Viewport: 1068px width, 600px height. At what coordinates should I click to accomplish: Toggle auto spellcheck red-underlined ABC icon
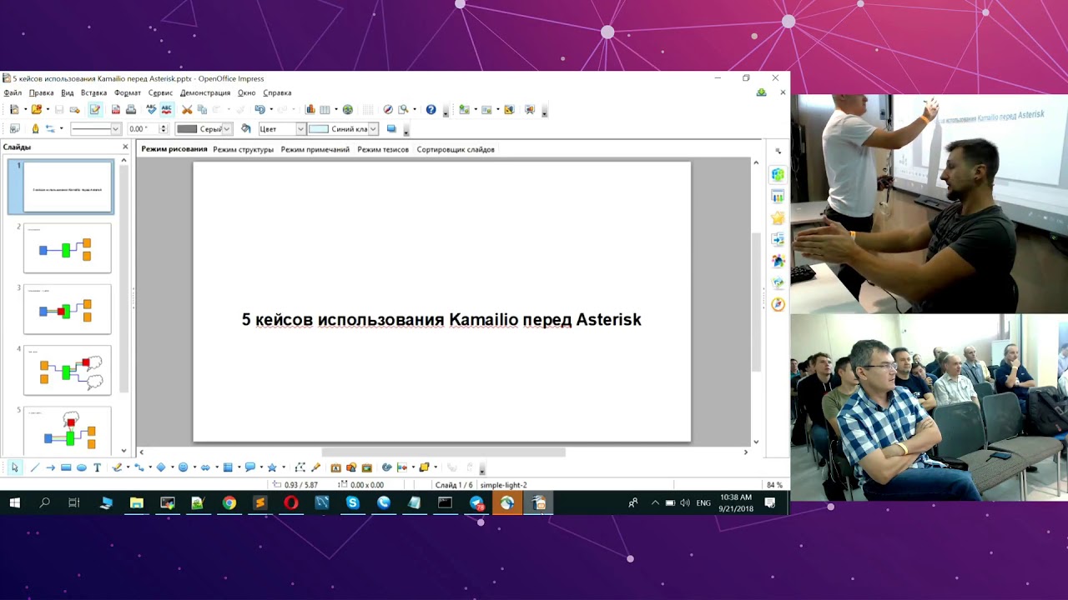[x=167, y=109]
